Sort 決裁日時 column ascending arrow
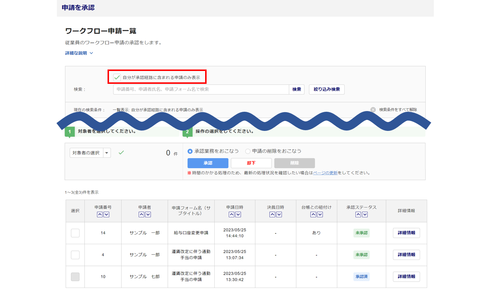The height and width of the screenshot is (289, 492). (x=272, y=215)
